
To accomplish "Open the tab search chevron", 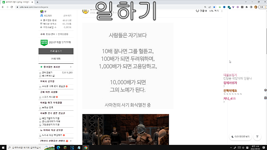I will [x=246, y=2].
